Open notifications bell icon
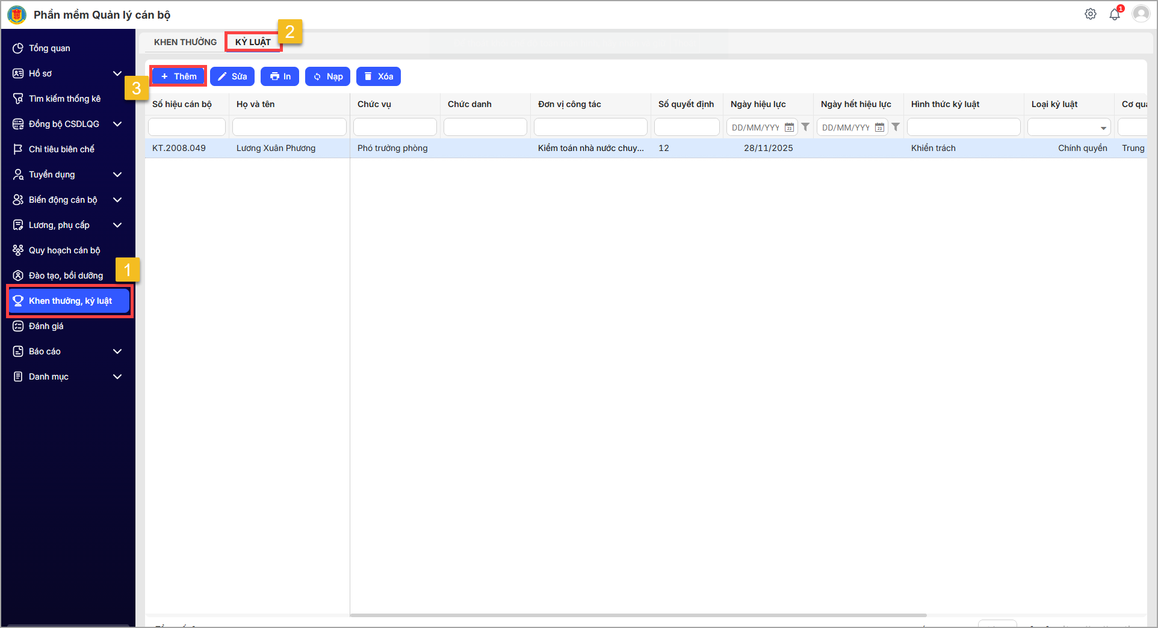 coord(1114,14)
